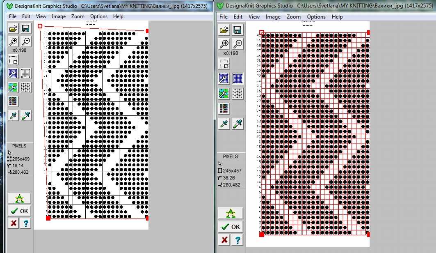Open file icon in left window
This screenshot has height=253, width=436.
13,29
